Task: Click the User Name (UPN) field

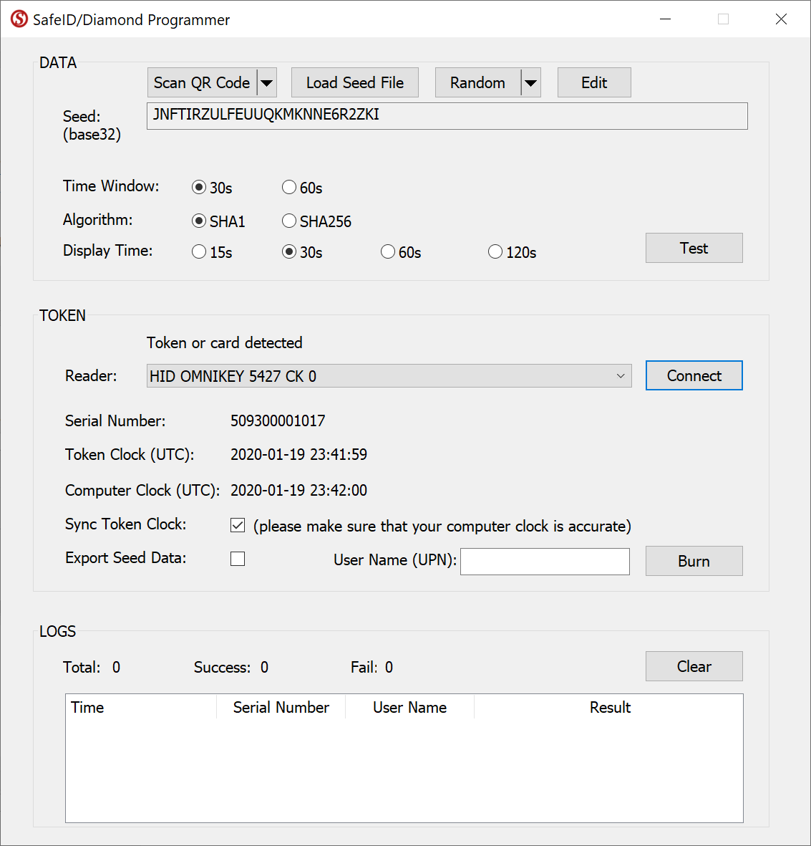Action: point(545,562)
